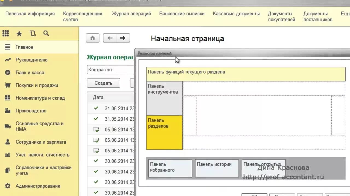
Task: Click the Сотрудники и зарплата person icon
Action: click(x=8, y=142)
